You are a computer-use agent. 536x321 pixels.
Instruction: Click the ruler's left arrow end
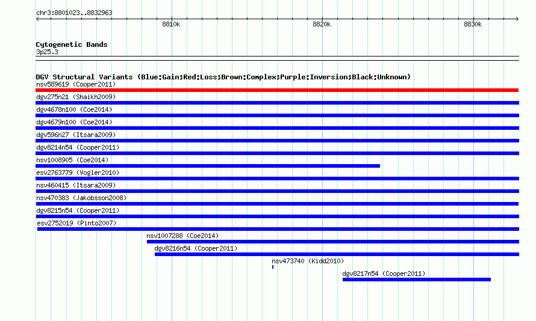[37, 19]
